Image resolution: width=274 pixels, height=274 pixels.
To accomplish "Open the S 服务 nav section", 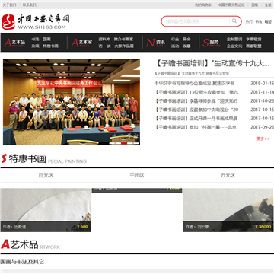I will [212, 43].
